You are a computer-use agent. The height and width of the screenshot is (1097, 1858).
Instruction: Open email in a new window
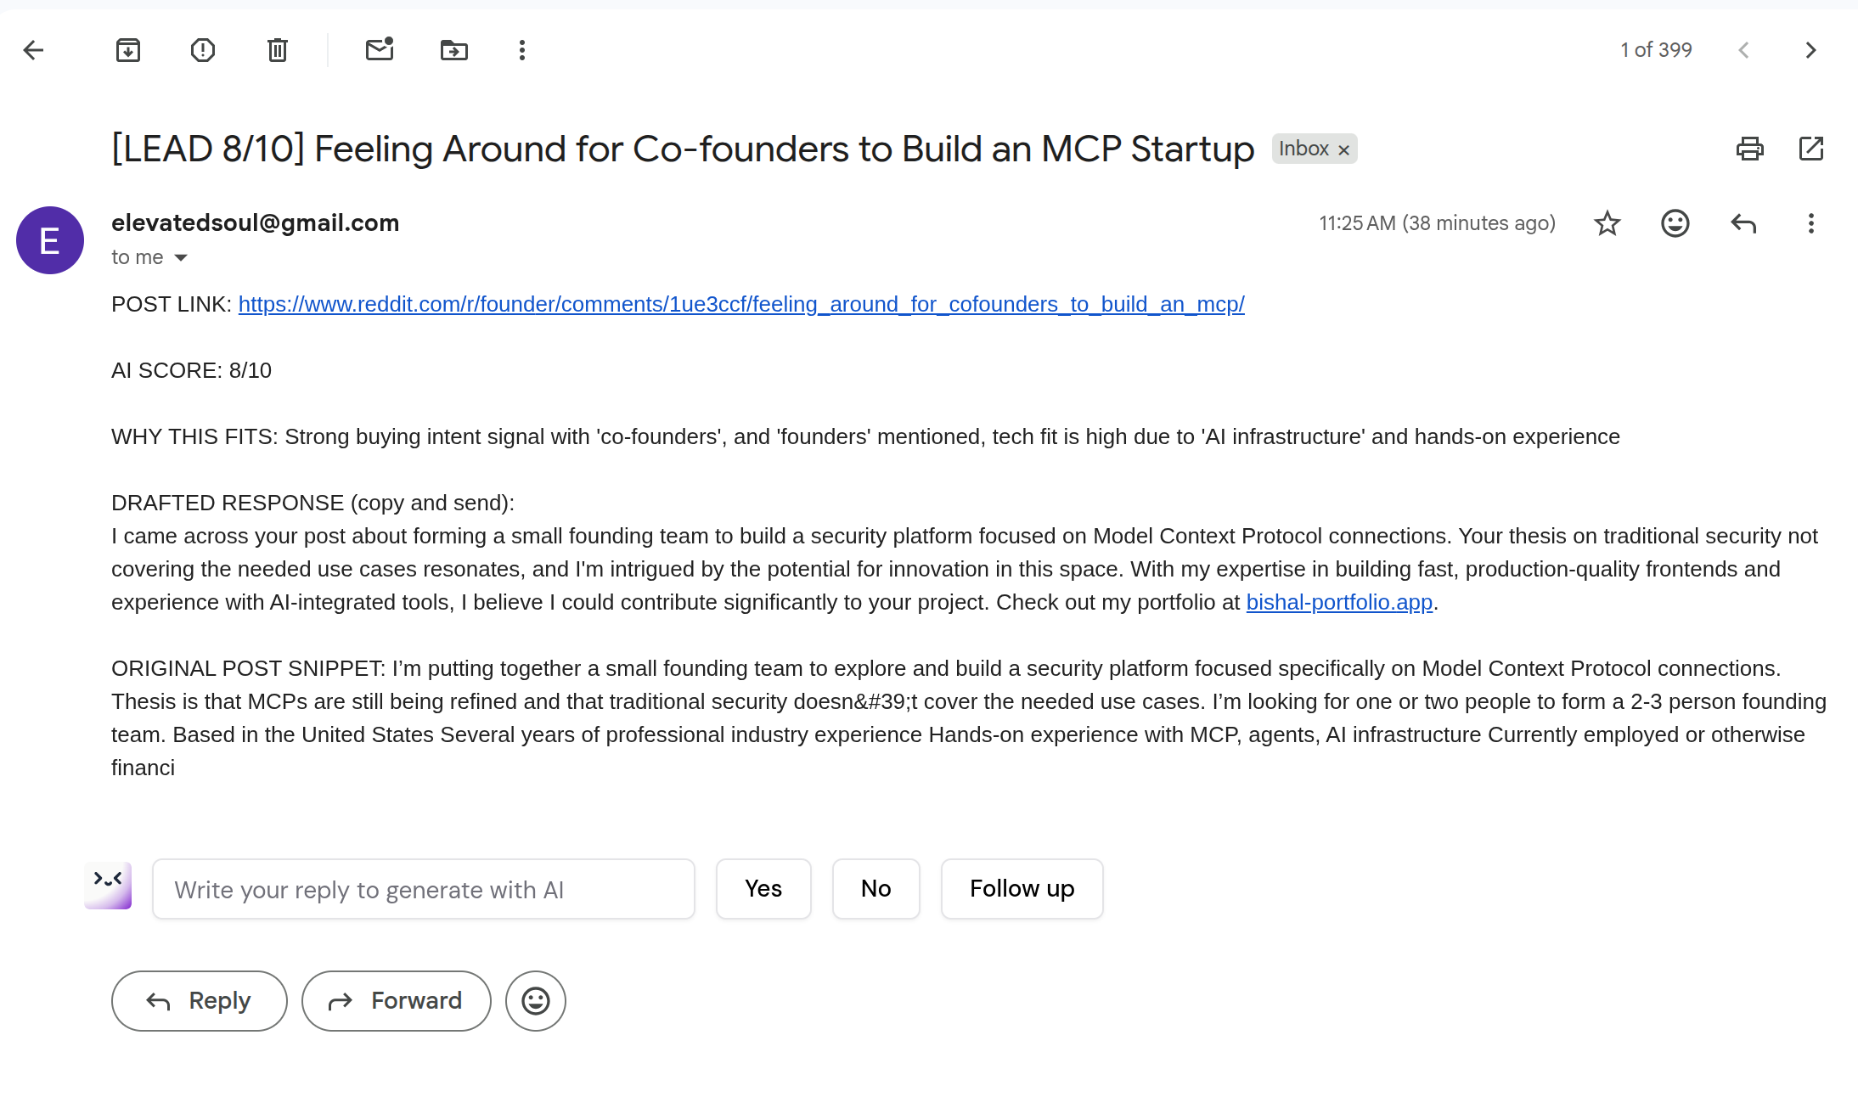coord(1810,149)
